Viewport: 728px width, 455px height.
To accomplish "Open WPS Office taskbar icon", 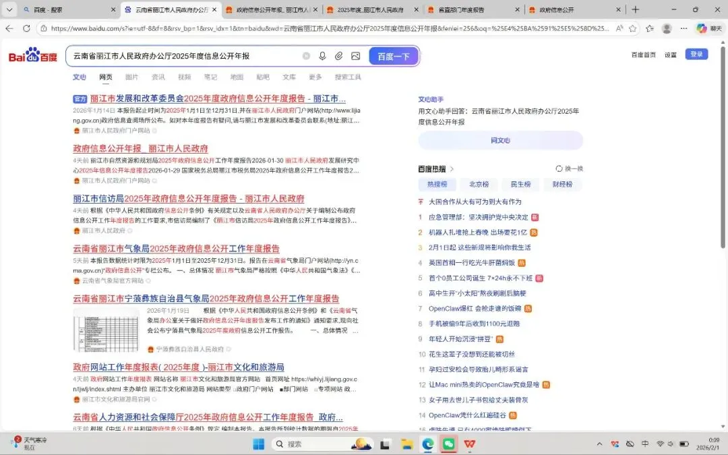I will click(470, 444).
